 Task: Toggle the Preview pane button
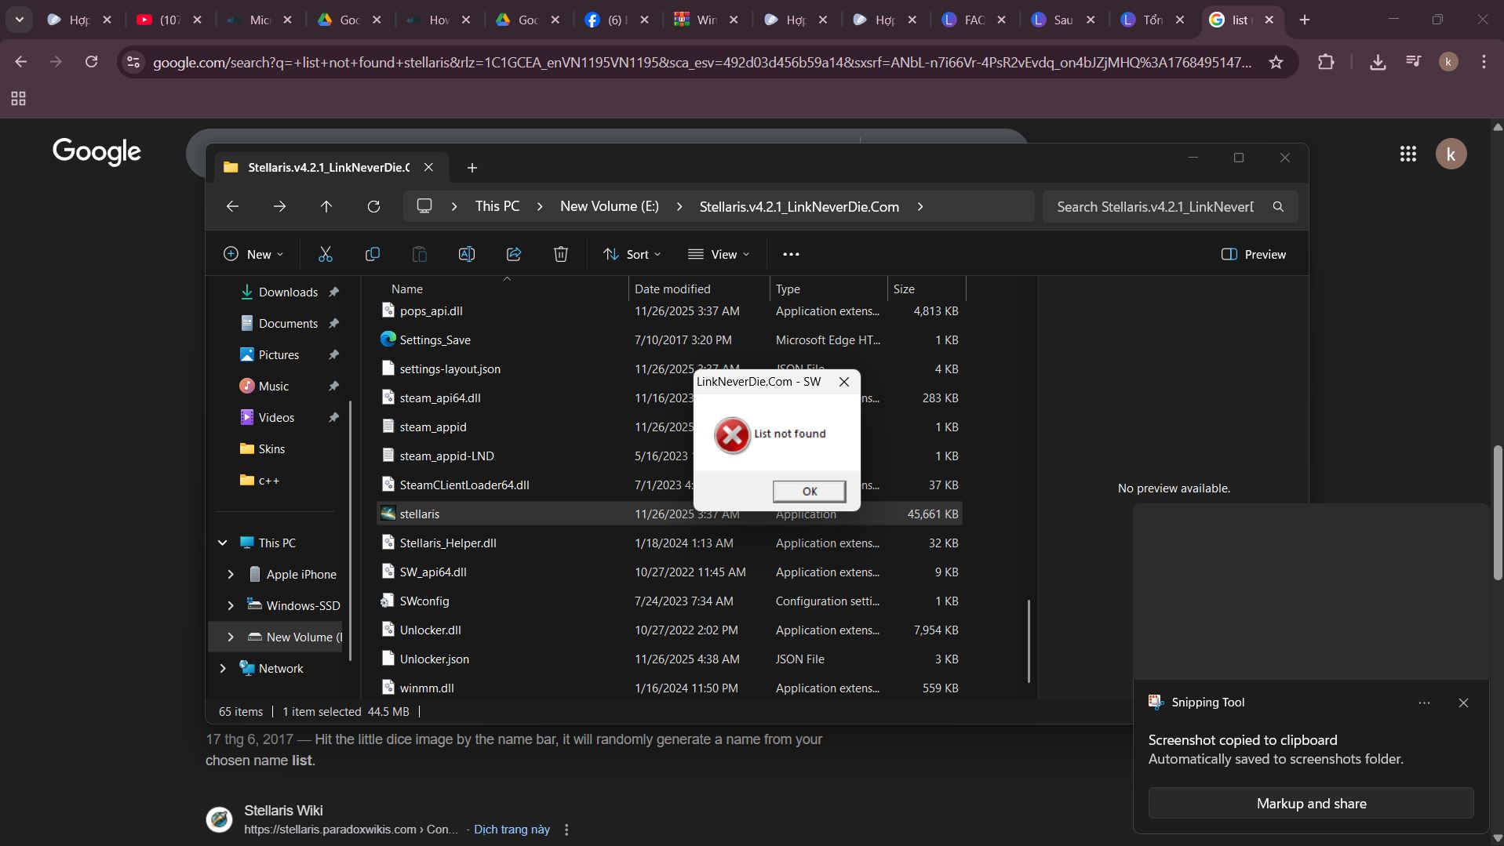[x=1254, y=254]
